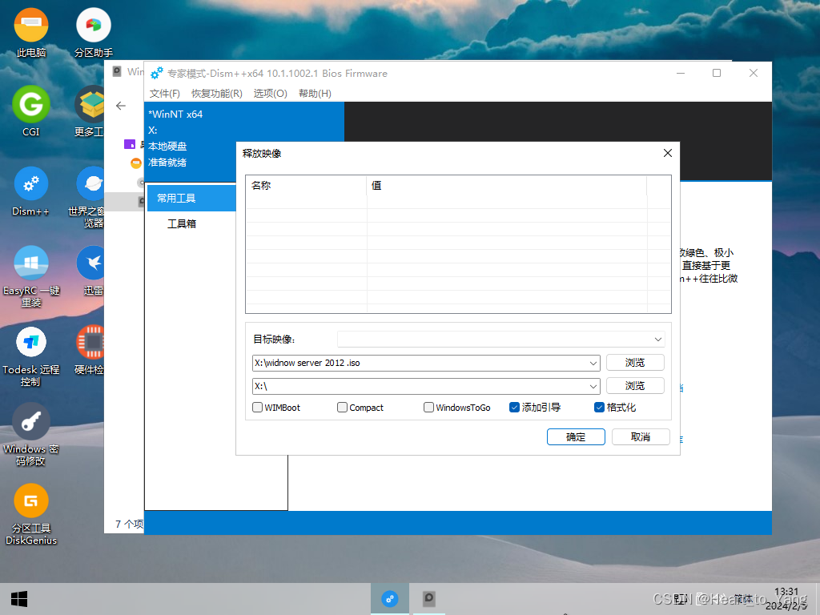Launch 分区工具 DiskGenius icon

(x=31, y=501)
